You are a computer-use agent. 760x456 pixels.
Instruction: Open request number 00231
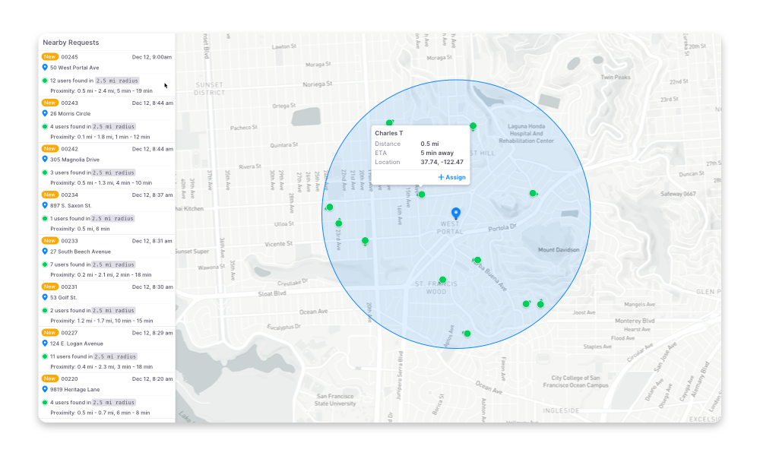tap(69, 287)
